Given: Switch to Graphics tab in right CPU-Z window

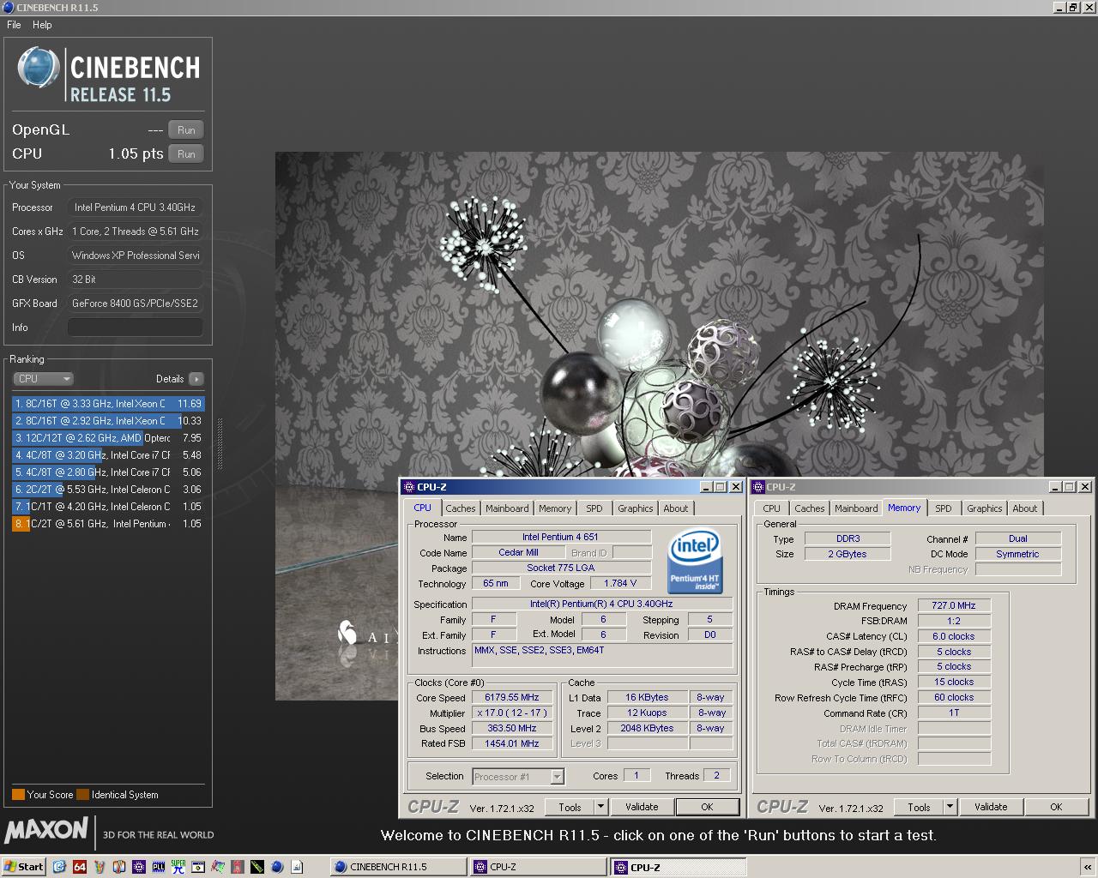Looking at the screenshot, I should (x=985, y=508).
